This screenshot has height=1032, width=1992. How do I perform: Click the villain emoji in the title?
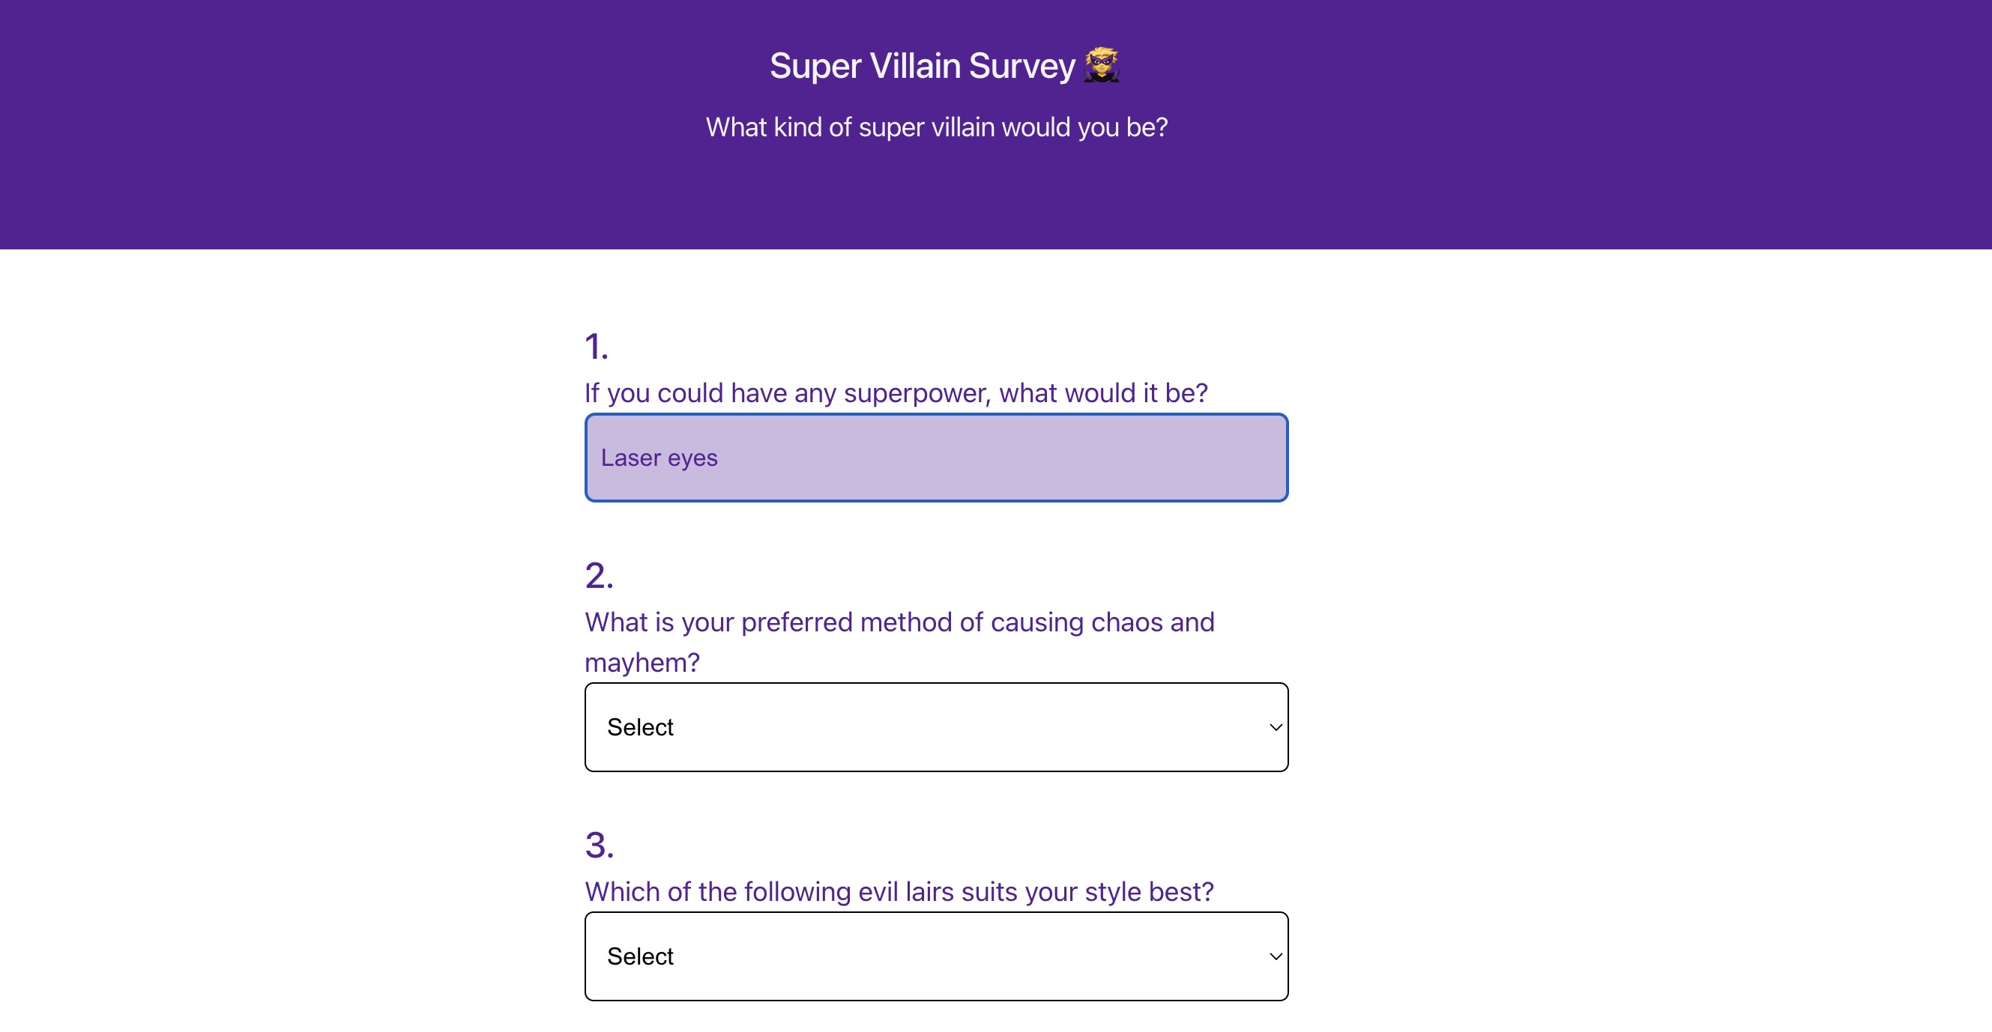(1102, 66)
